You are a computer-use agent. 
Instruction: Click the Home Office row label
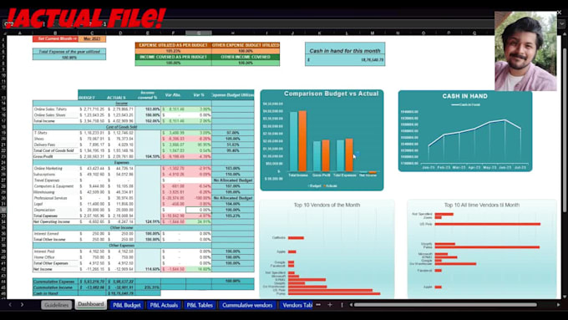[43, 257]
